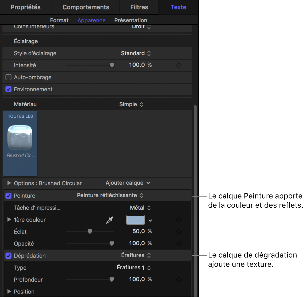Disable the Environnement checkbox

coord(8,89)
